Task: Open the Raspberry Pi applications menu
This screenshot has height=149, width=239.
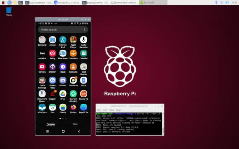Action: pos(3,2)
